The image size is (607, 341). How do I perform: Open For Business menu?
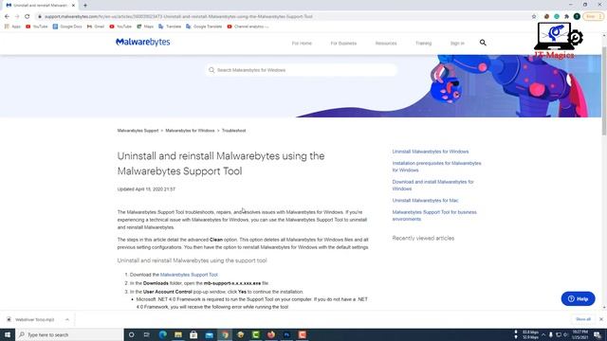tap(343, 44)
